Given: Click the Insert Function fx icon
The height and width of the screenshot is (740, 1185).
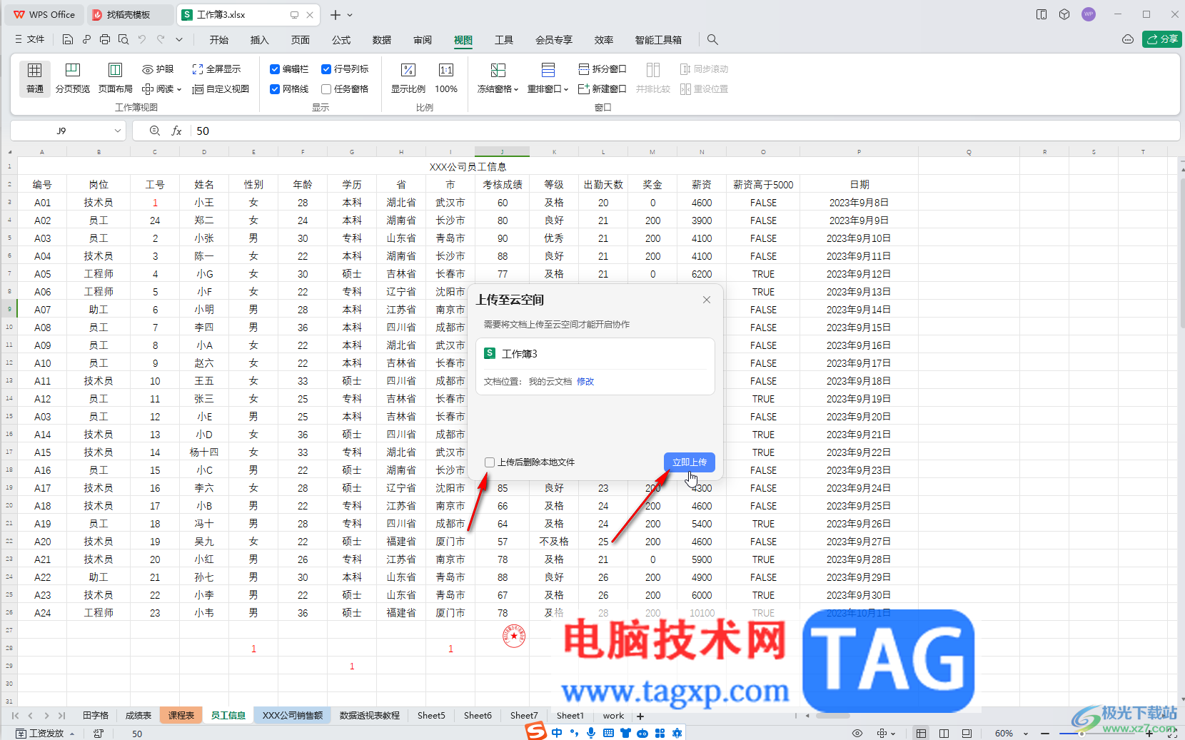Looking at the screenshot, I should tap(177, 131).
